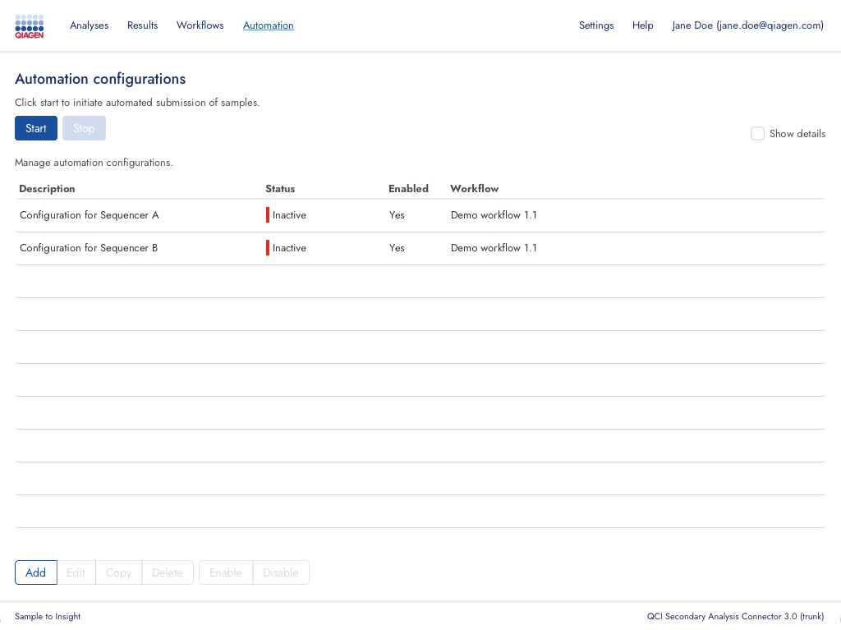Click the Automation configurations heading
The width and height of the screenshot is (841, 630).
click(x=100, y=79)
